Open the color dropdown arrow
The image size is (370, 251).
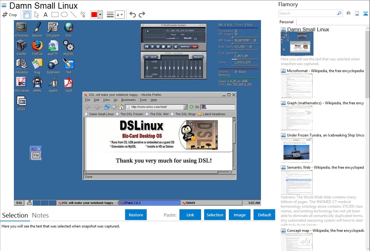100,15
